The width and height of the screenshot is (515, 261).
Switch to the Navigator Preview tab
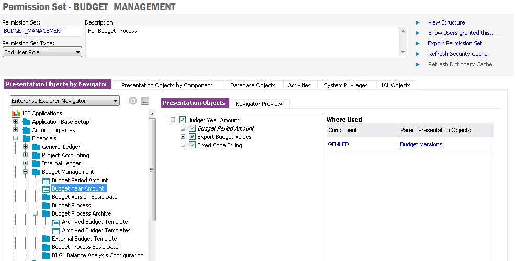click(x=259, y=104)
